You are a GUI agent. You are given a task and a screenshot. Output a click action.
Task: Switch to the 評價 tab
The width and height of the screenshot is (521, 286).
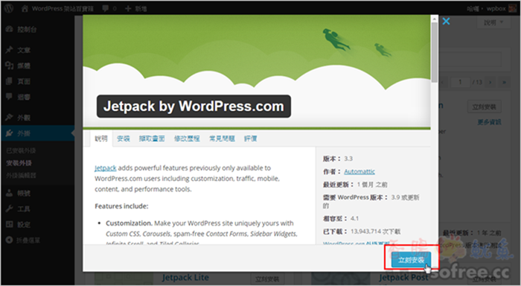pyautogui.click(x=251, y=139)
